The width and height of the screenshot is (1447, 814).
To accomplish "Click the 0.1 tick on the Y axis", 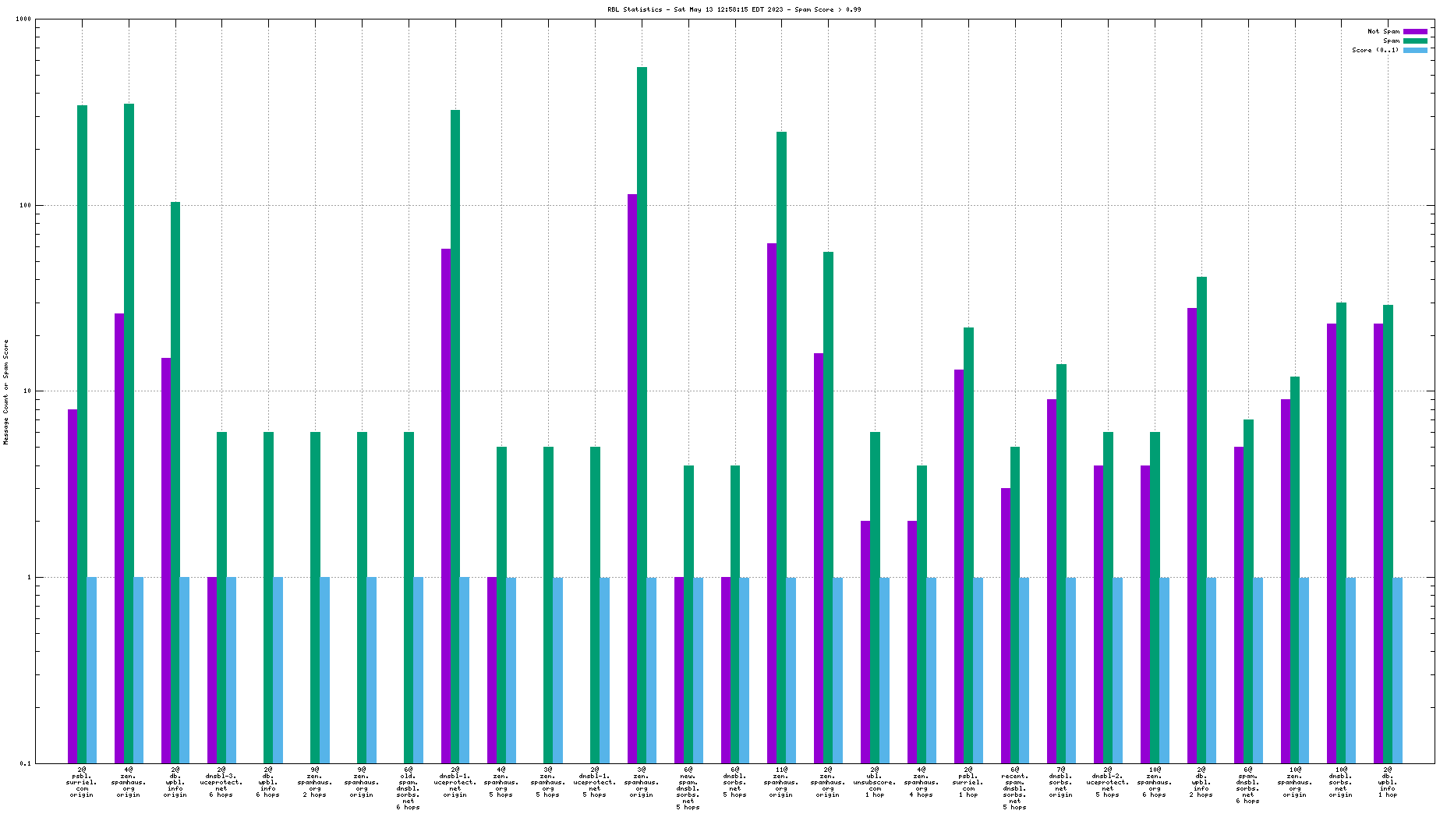I will 26,763.
